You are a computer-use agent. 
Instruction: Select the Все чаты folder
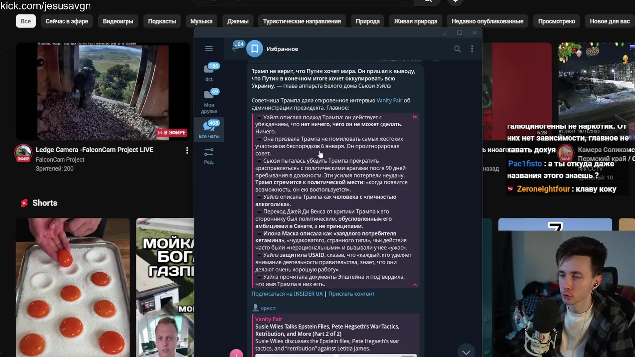(x=209, y=130)
